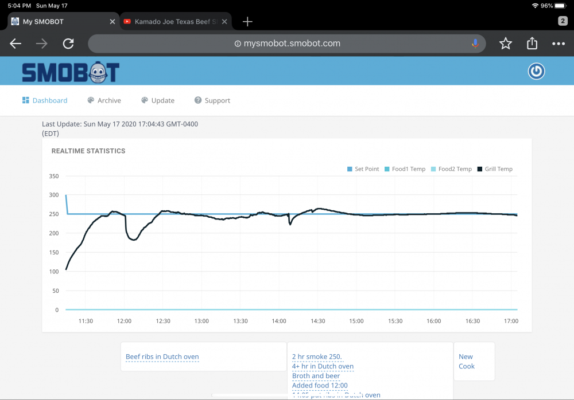Tap the browser back arrow
The image size is (574, 400).
pos(15,44)
